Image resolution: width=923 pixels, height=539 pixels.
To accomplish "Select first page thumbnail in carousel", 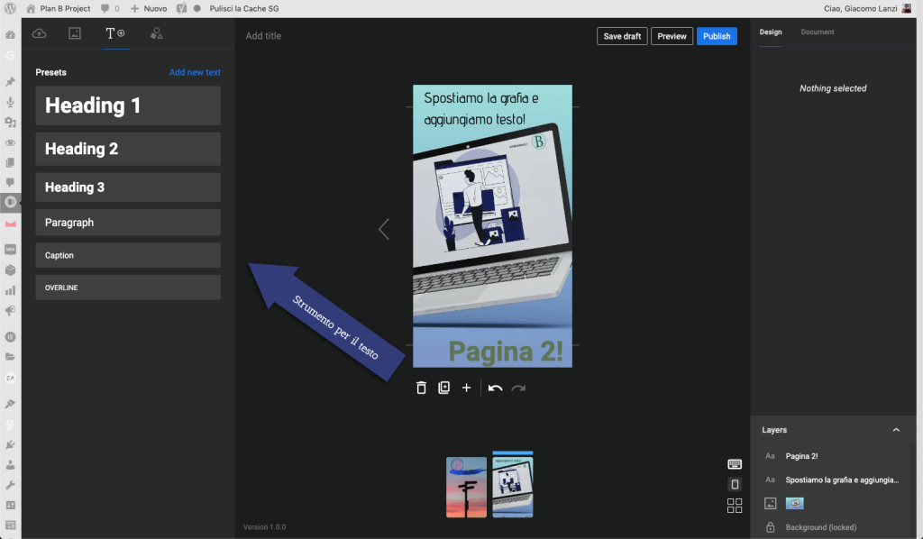I will [x=466, y=488].
